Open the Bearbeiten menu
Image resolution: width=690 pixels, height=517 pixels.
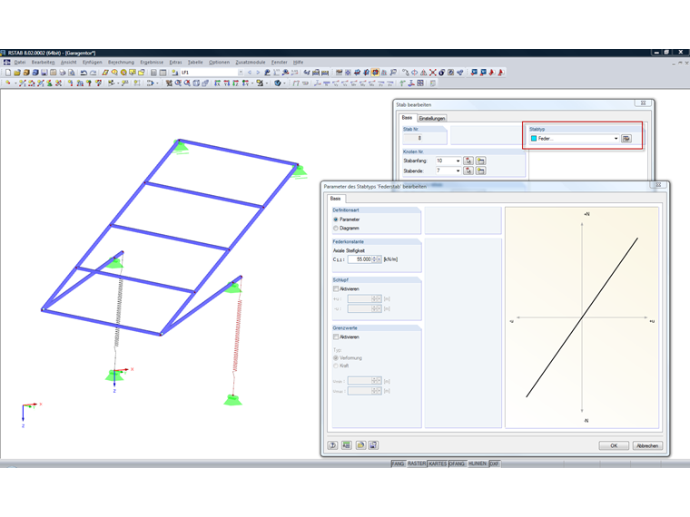(43, 63)
